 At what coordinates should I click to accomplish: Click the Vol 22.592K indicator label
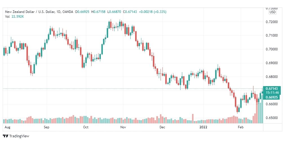coord(14,16)
